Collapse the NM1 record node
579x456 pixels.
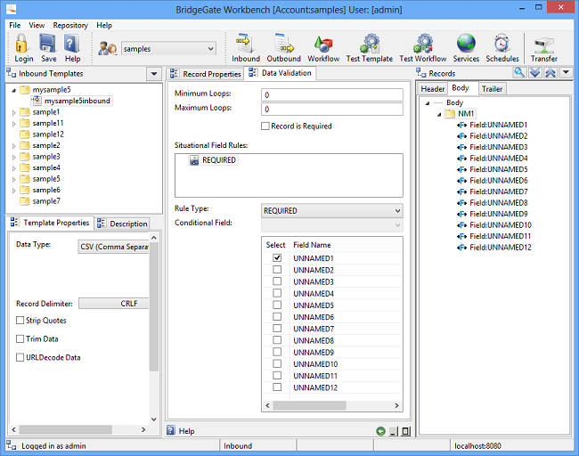point(439,114)
